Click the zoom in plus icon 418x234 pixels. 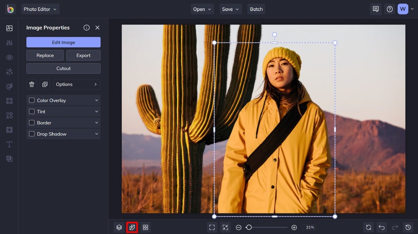pyautogui.click(x=294, y=227)
